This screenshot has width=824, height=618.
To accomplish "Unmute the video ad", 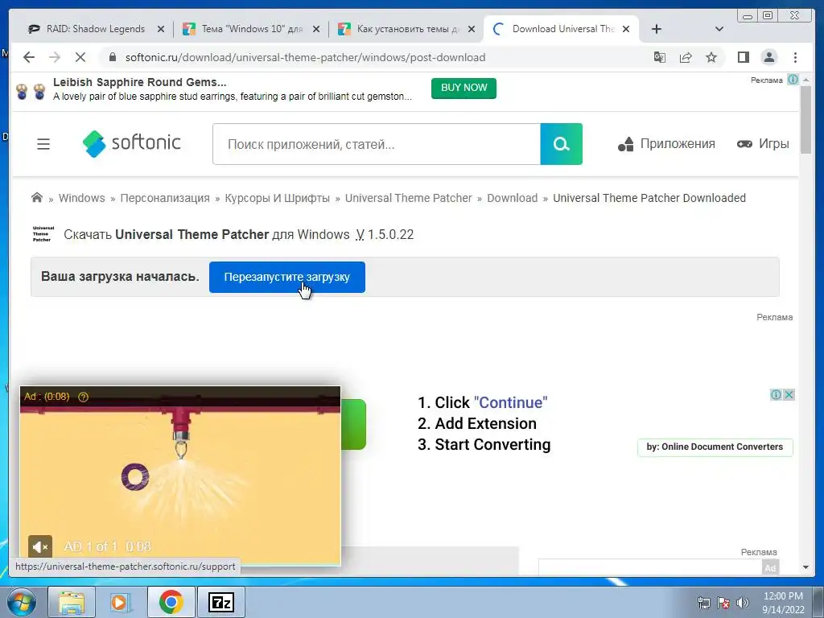I will tap(40, 547).
